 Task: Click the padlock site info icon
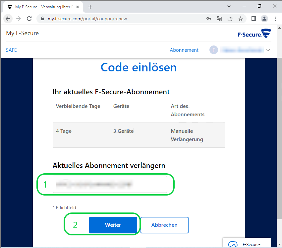tap(42, 19)
